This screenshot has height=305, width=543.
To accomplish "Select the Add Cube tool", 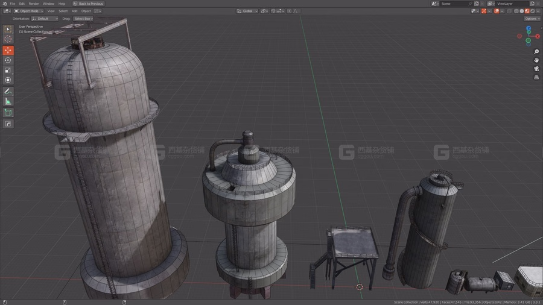I will pyautogui.click(x=8, y=113).
